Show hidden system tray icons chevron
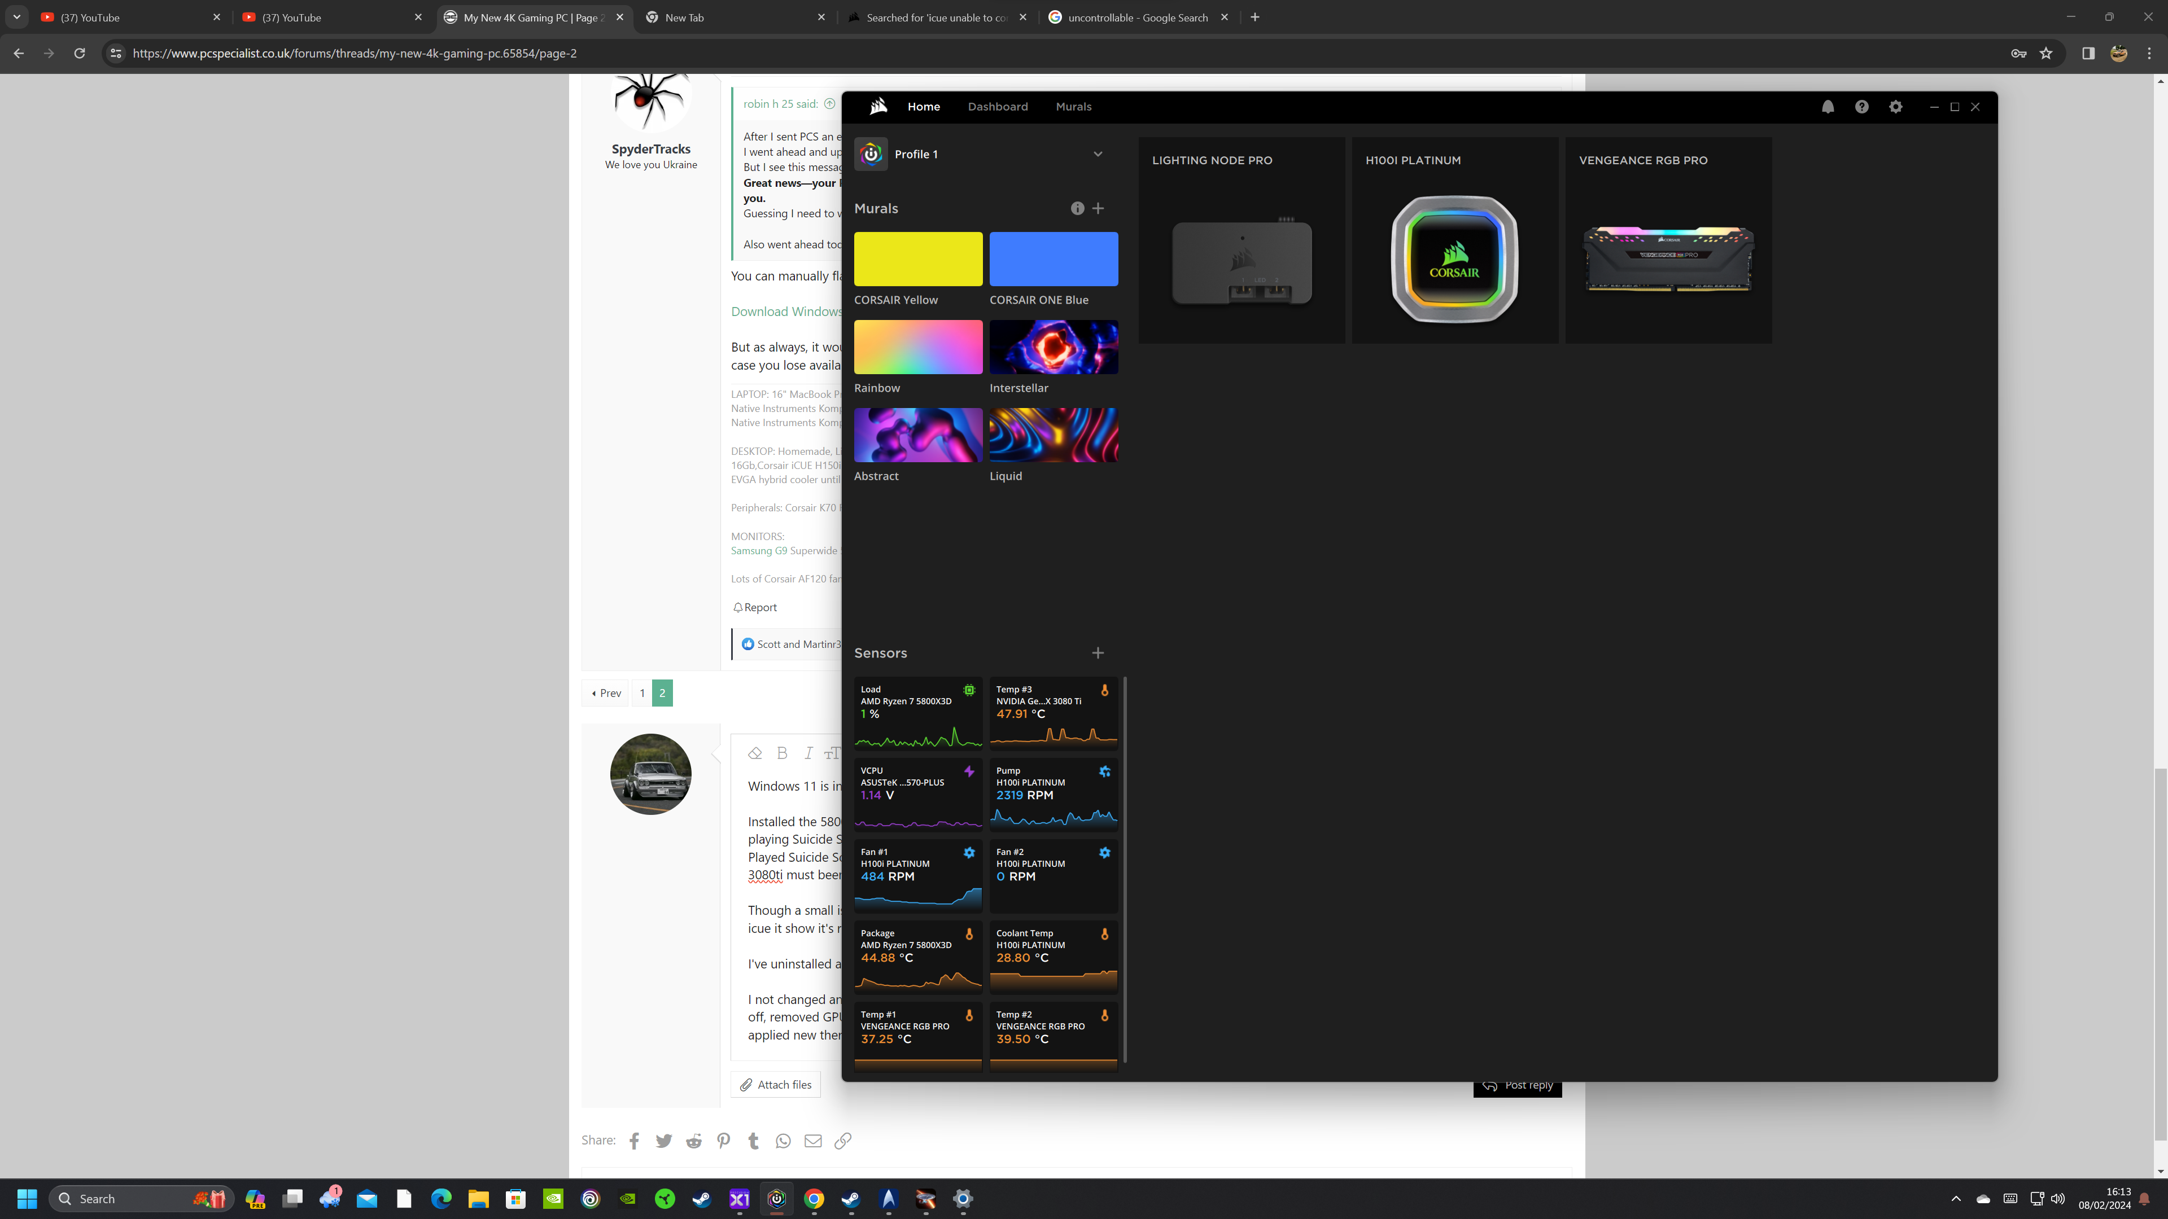This screenshot has height=1219, width=2168. pos(1956,1199)
